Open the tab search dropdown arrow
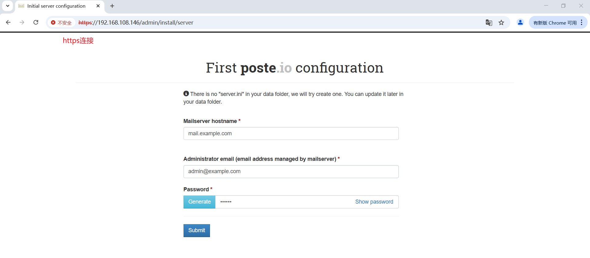 tap(8, 6)
